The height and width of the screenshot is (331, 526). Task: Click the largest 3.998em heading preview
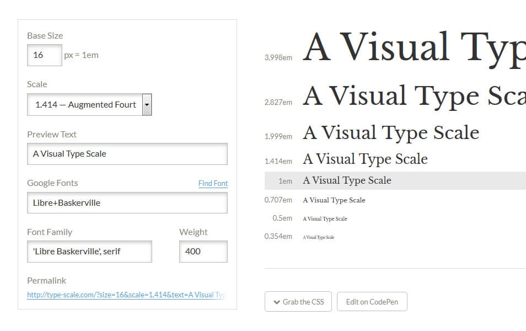(414, 47)
